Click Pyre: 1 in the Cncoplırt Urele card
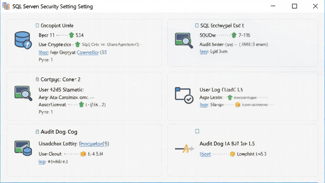 [x=46, y=60]
